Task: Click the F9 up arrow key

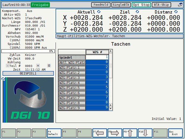Action: click(x=130, y=133)
